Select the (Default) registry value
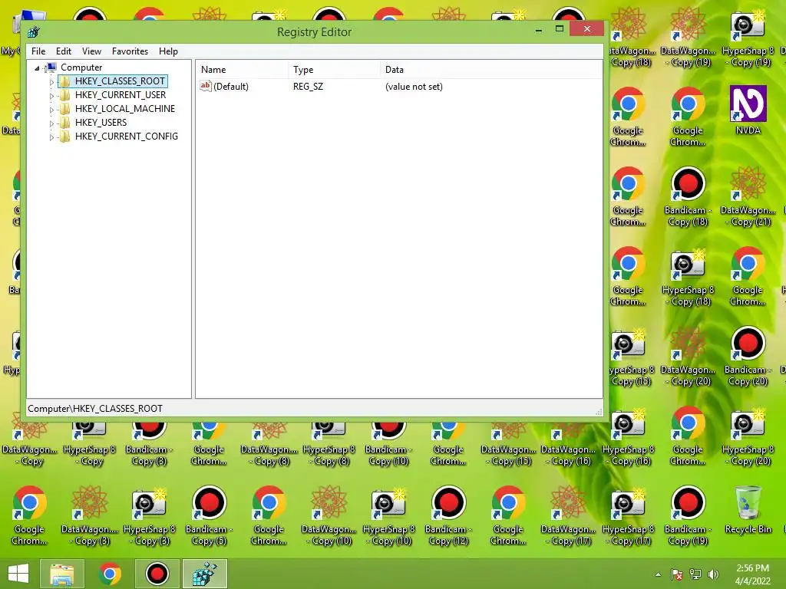The image size is (786, 589). (x=230, y=87)
